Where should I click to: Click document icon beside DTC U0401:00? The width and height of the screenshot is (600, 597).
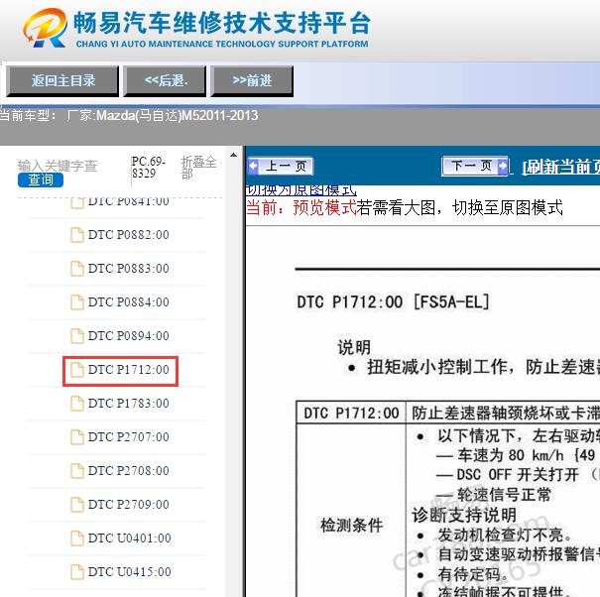(77, 538)
